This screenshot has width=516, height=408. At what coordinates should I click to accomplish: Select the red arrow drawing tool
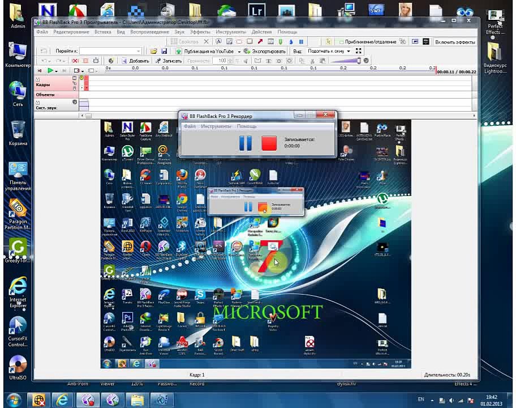coord(260,41)
